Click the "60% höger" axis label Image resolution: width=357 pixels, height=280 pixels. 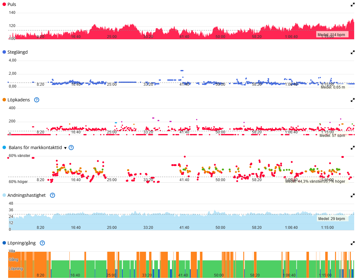pyautogui.click(x=18, y=181)
